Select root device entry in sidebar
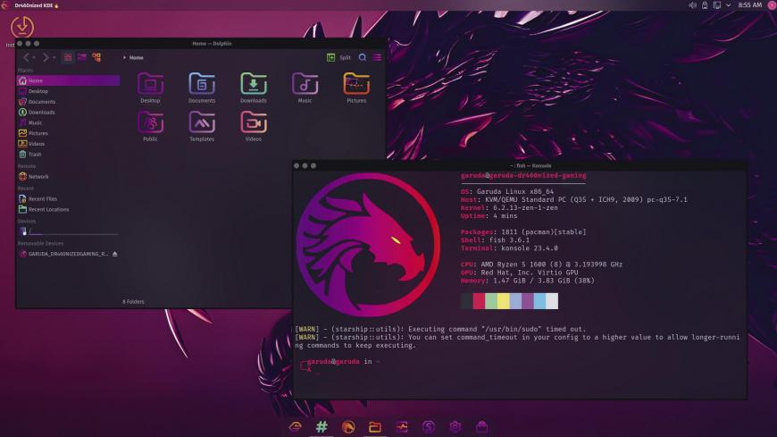Viewport: 777px width, 437px height. pos(69,231)
